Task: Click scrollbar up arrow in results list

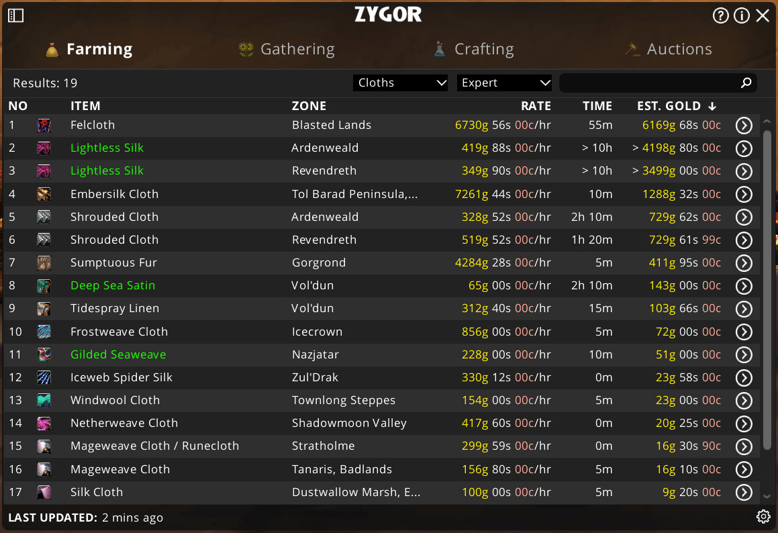Action: pyautogui.click(x=767, y=122)
